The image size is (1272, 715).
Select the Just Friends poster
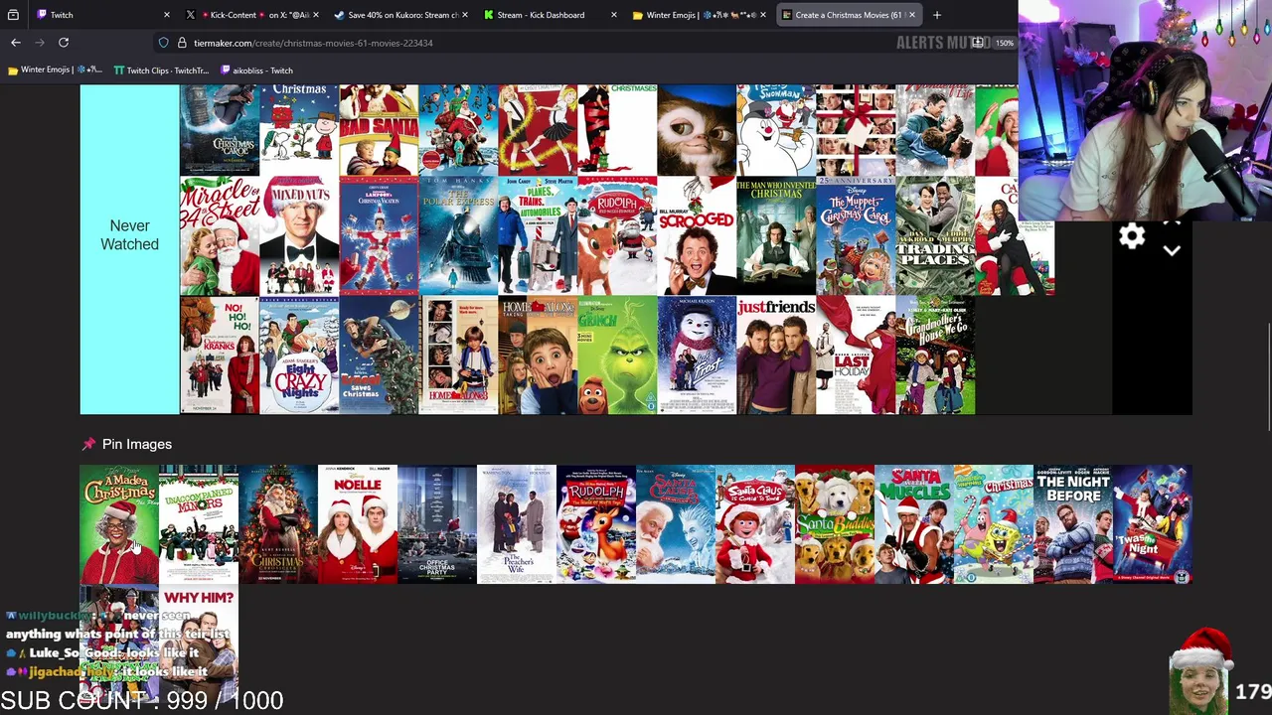pos(776,355)
